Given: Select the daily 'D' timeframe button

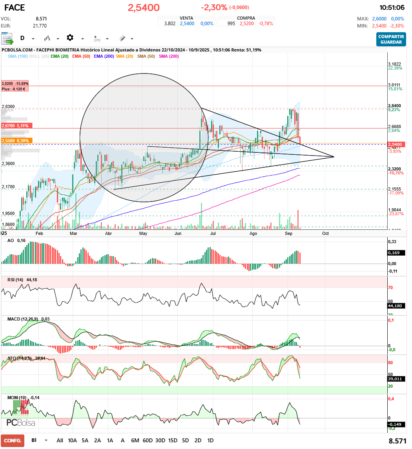Looking at the screenshot, I should (22, 38).
